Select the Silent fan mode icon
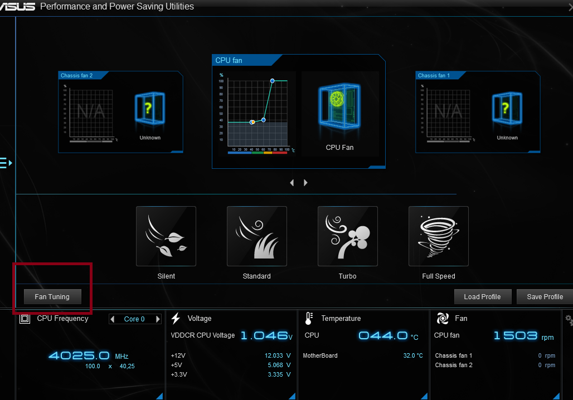The width and height of the screenshot is (573, 400). click(166, 236)
